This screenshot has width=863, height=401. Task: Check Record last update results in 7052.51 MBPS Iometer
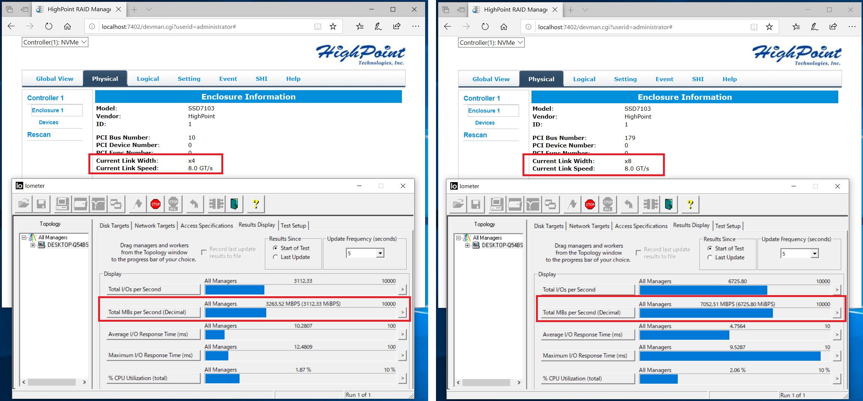[x=639, y=253]
